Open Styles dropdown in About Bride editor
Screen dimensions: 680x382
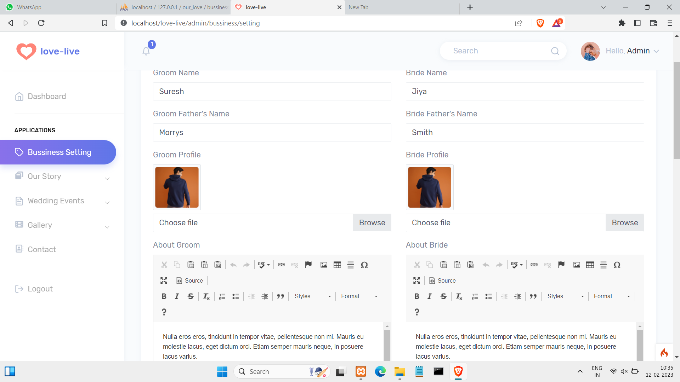(x=566, y=296)
